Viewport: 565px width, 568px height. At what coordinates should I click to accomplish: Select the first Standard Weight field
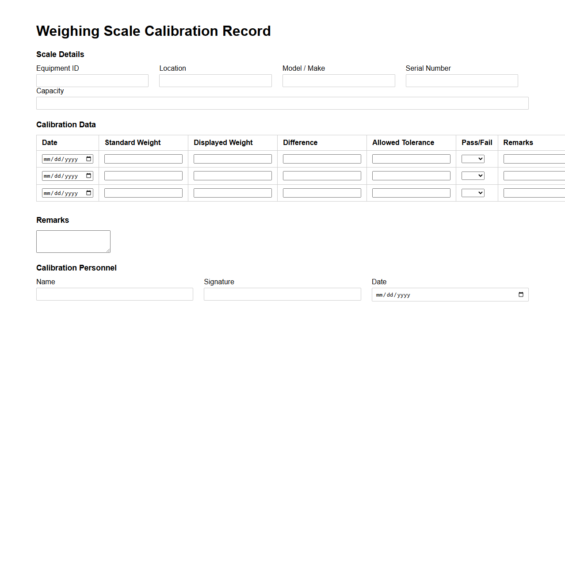tap(143, 158)
